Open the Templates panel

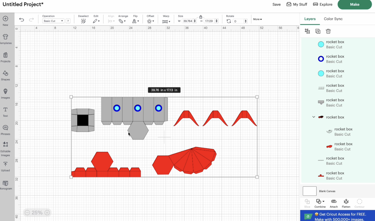coord(5,39)
